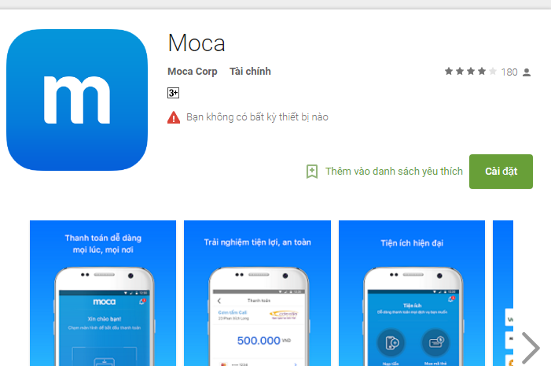The width and height of the screenshot is (551, 366).
Task: Click Thêm vào danh sách yêu thích
Action: coord(394,172)
